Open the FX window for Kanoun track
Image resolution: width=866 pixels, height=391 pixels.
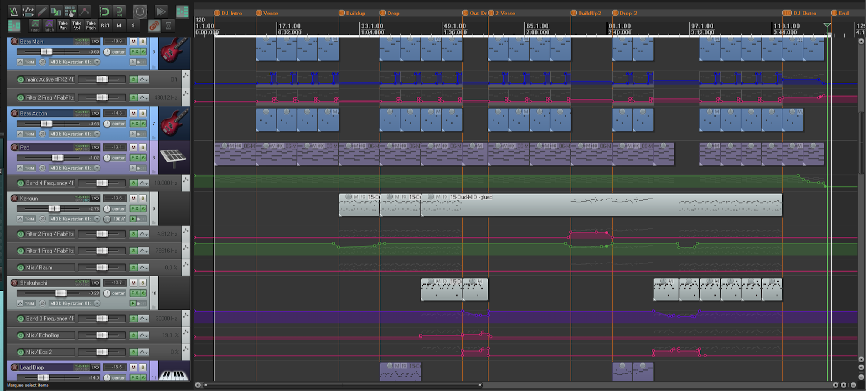point(135,208)
